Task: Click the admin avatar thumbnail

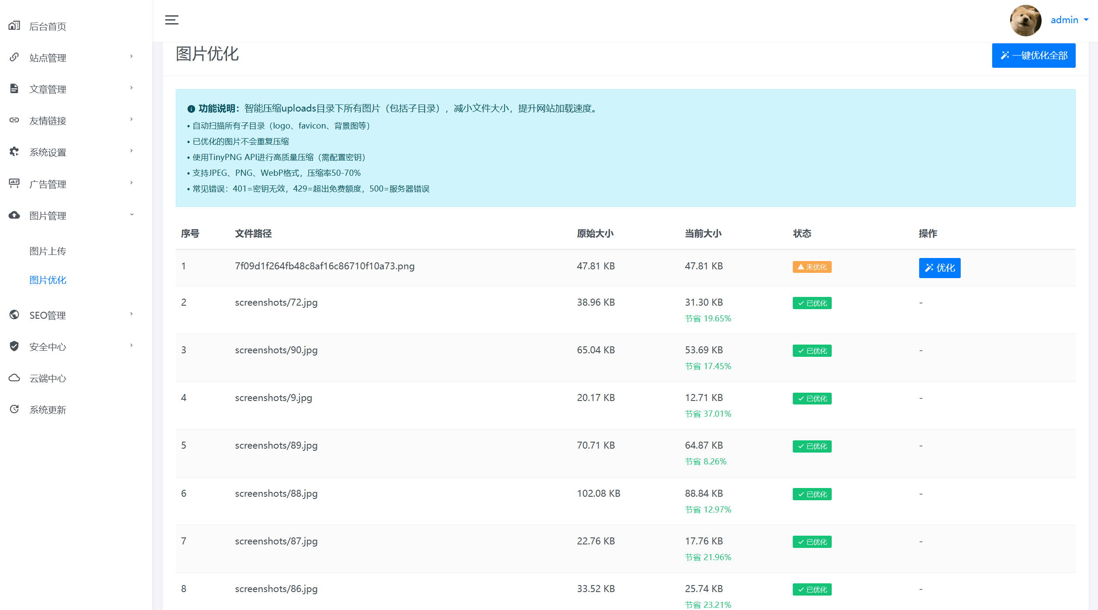Action: pyautogui.click(x=1025, y=21)
